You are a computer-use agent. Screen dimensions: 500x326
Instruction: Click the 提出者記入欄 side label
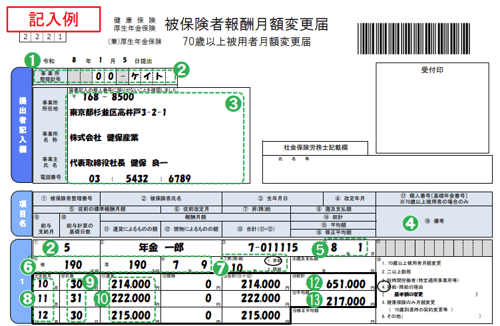pos(23,125)
